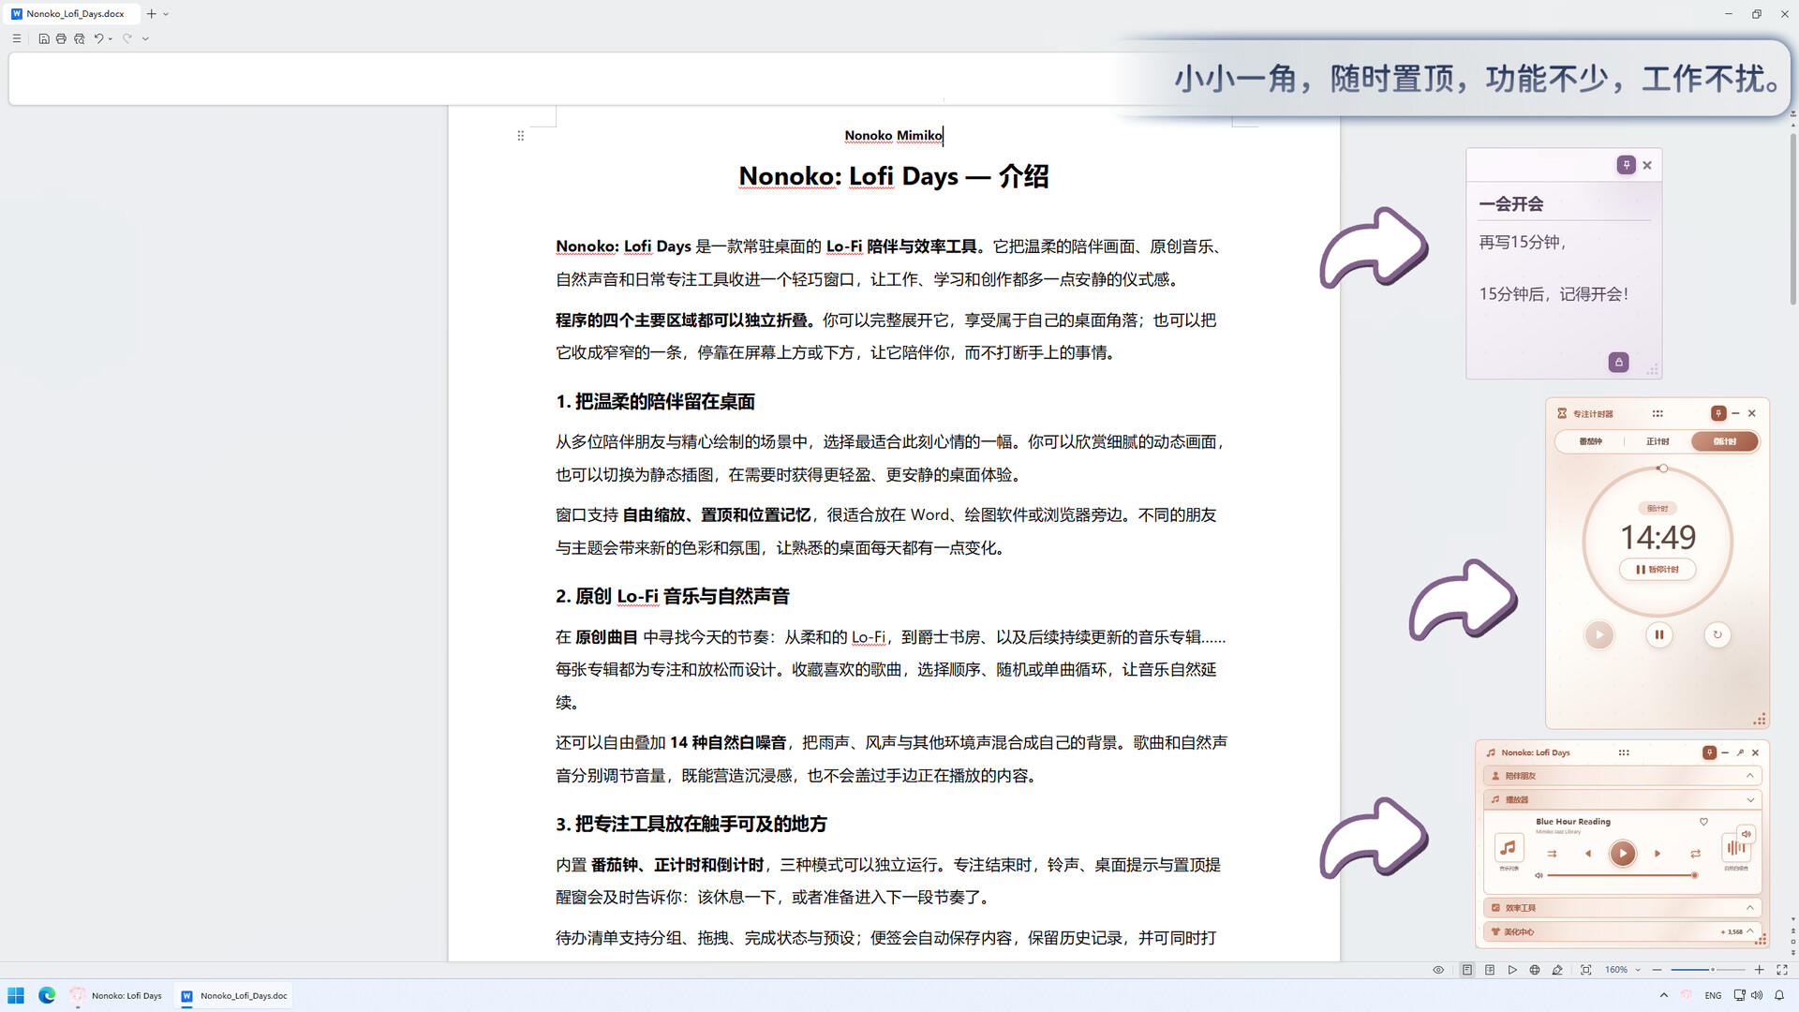The image size is (1799, 1012).
Task: Toggle the pin on the sticky note
Action: (1627, 165)
